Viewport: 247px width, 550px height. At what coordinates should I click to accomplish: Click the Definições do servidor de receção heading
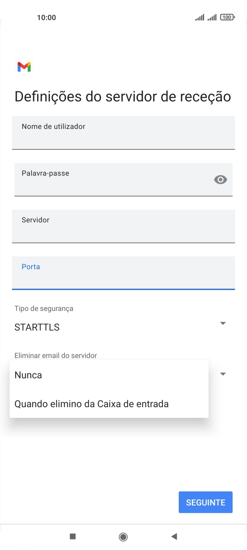[x=123, y=96]
